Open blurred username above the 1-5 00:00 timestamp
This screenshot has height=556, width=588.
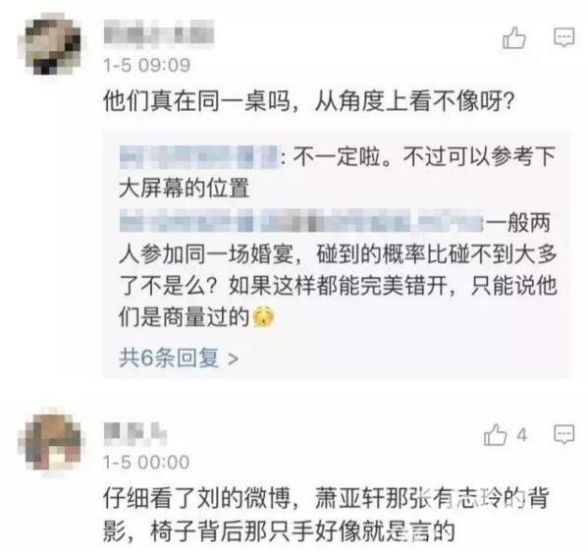coord(135,433)
